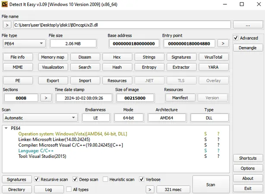Click the ? link on Compiler row

218,145
